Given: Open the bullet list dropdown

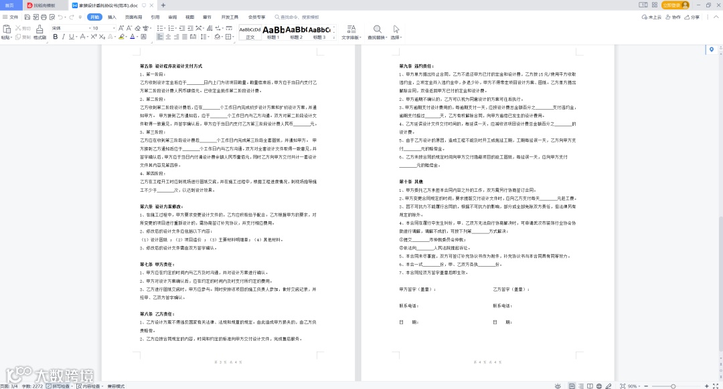Looking at the screenshot, I should pyautogui.click(x=165, y=28).
